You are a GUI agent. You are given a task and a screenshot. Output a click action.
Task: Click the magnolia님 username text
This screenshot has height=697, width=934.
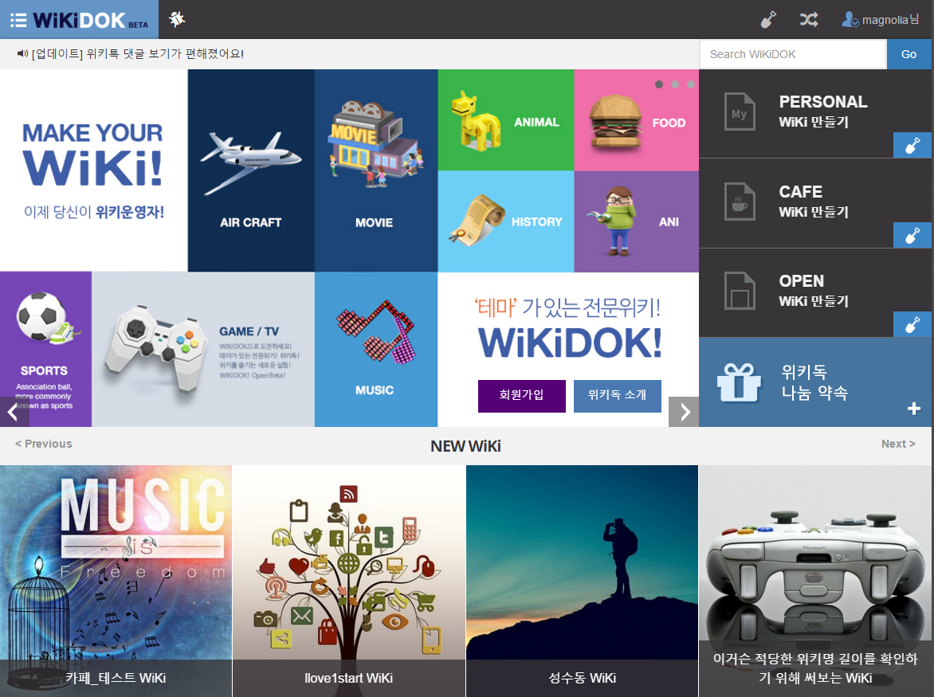click(890, 20)
